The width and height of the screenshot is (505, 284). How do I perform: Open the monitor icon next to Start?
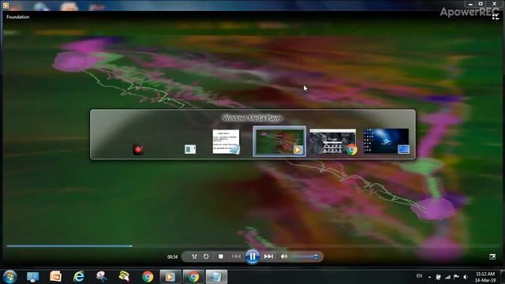click(32, 277)
